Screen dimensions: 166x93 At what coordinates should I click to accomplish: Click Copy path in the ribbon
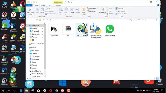click(x=50, y=11)
